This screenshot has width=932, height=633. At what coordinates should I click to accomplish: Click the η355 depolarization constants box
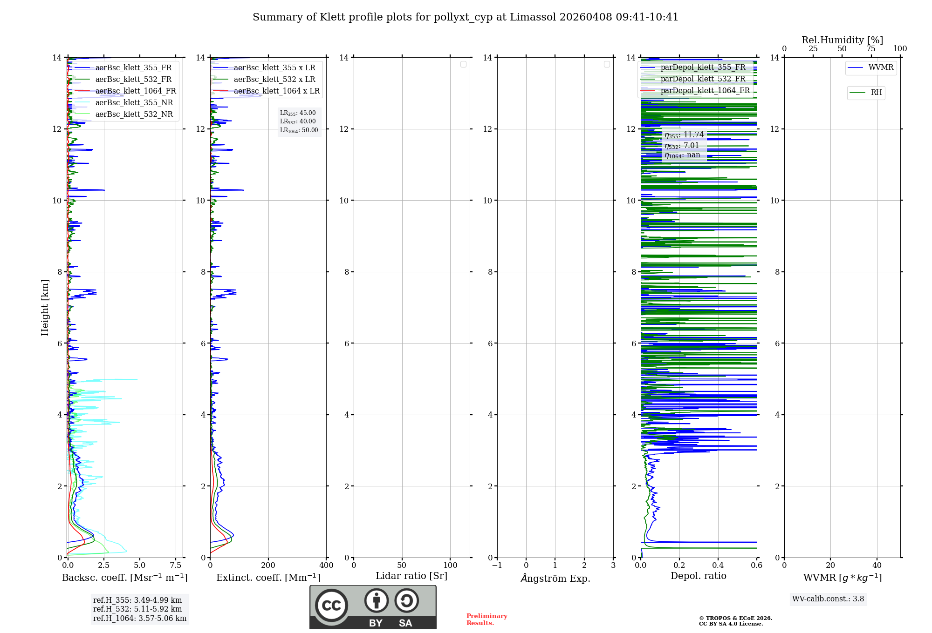click(x=684, y=135)
